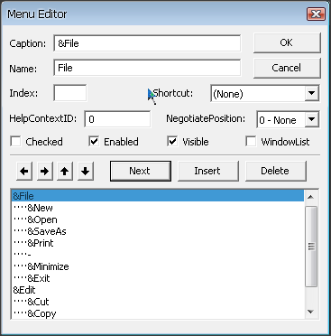Click the OK button

pyautogui.click(x=287, y=43)
